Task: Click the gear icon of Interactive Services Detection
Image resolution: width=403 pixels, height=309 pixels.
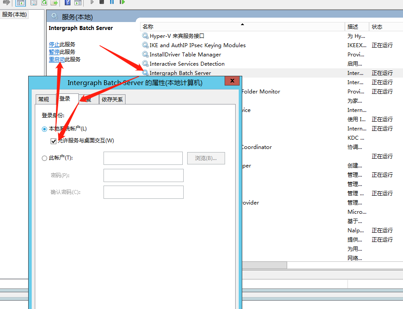Action: coord(145,63)
